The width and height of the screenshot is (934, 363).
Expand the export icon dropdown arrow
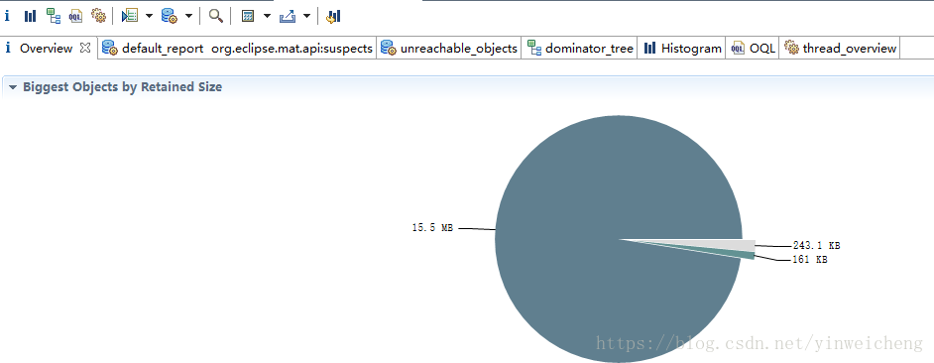[306, 16]
